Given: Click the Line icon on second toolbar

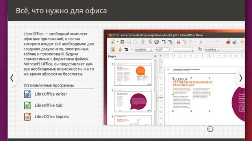Looking at the screenshot, I should point(113,49).
